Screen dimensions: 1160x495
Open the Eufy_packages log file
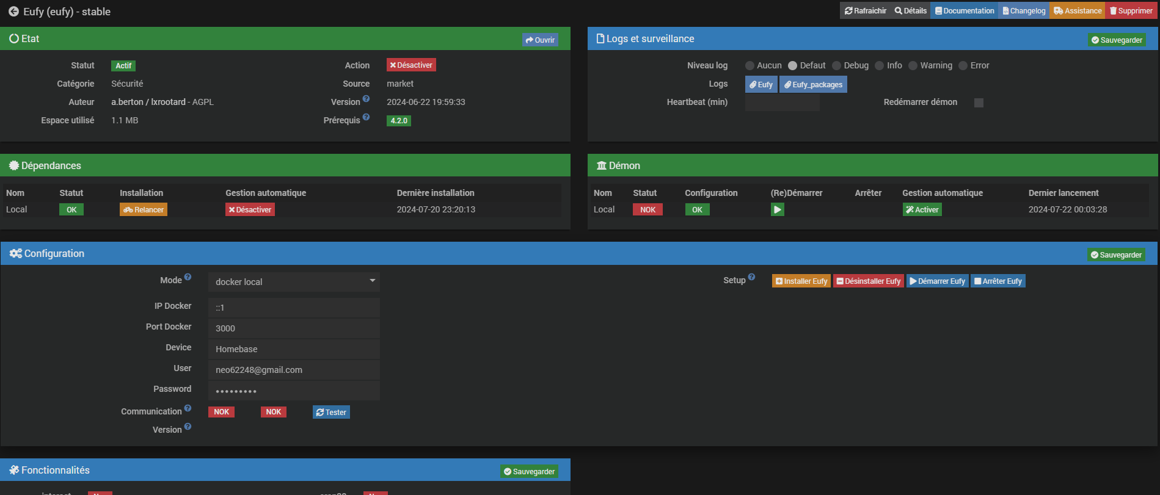[813, 85]
